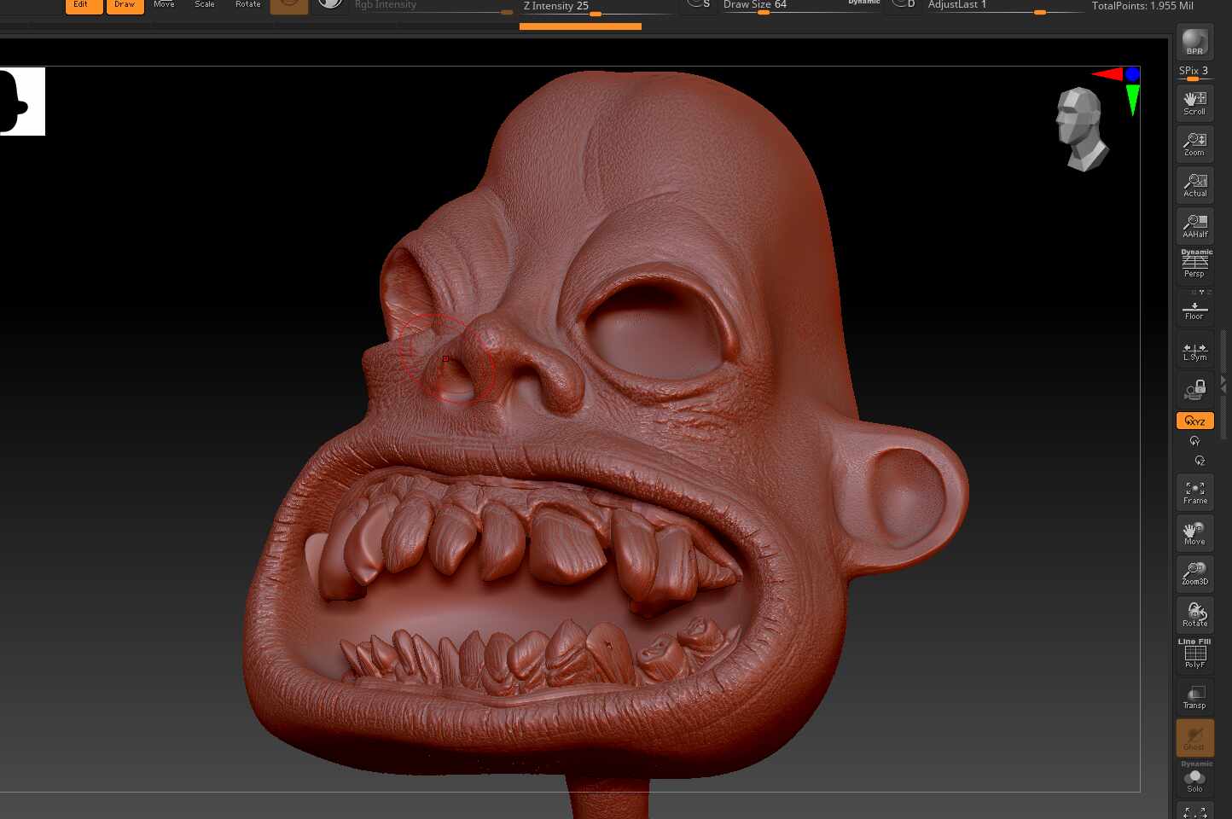Click the TotalPoints readout
This screenshot has width=1232, height=819.
coord(1142,6)
